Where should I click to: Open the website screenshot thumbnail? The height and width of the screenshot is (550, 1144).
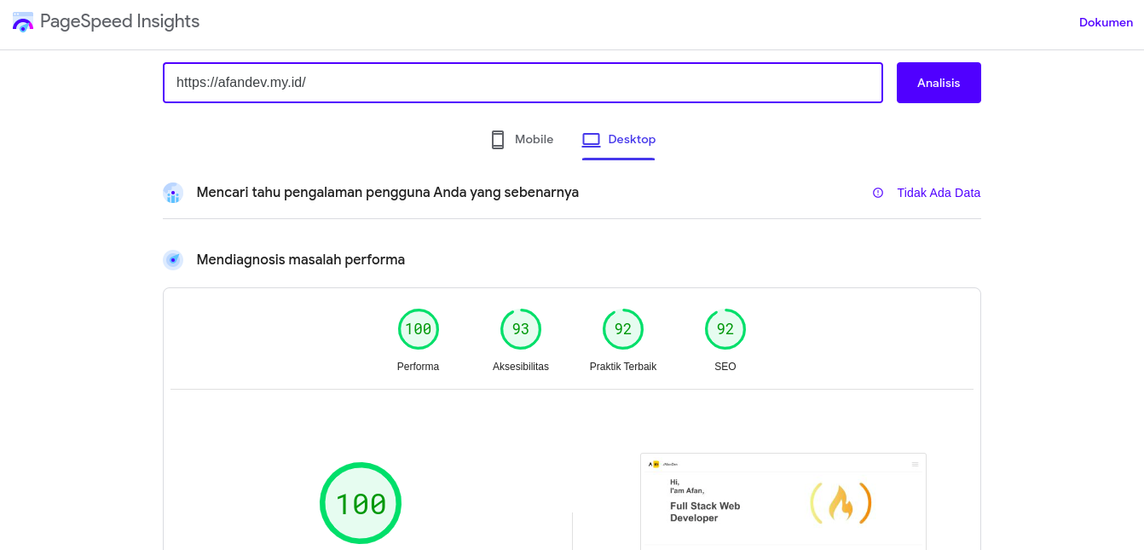pyautogui.click(x=783, y=501)
